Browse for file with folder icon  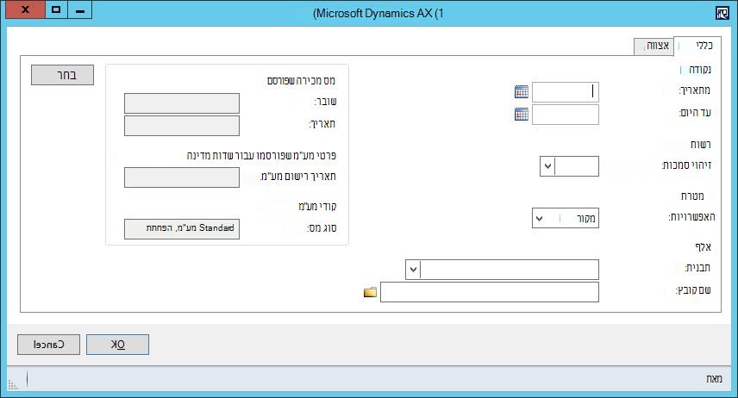click(x=370, y=292)
